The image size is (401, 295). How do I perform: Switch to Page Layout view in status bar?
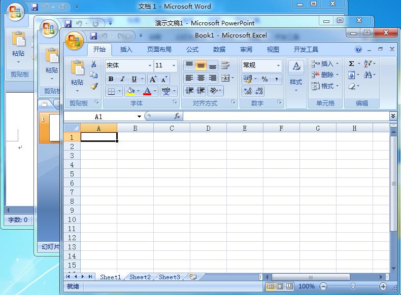tap(280, 286)
